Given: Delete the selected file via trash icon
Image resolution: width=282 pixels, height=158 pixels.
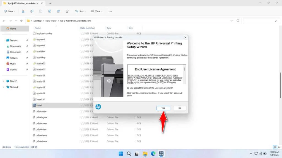Looking at the screenshot, I should 67,11.
